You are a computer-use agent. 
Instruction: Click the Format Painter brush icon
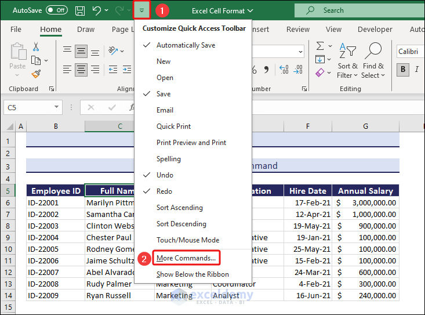36,74
